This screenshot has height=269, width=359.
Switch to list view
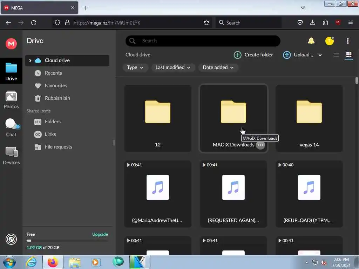click(336, 55)
